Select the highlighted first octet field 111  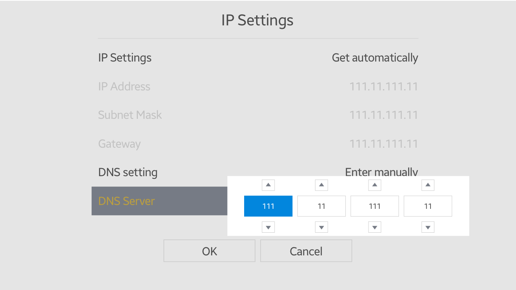[268, 206]
